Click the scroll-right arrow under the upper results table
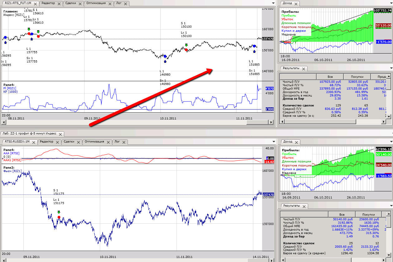The image size is (393, 262). (x=383, y=122)
